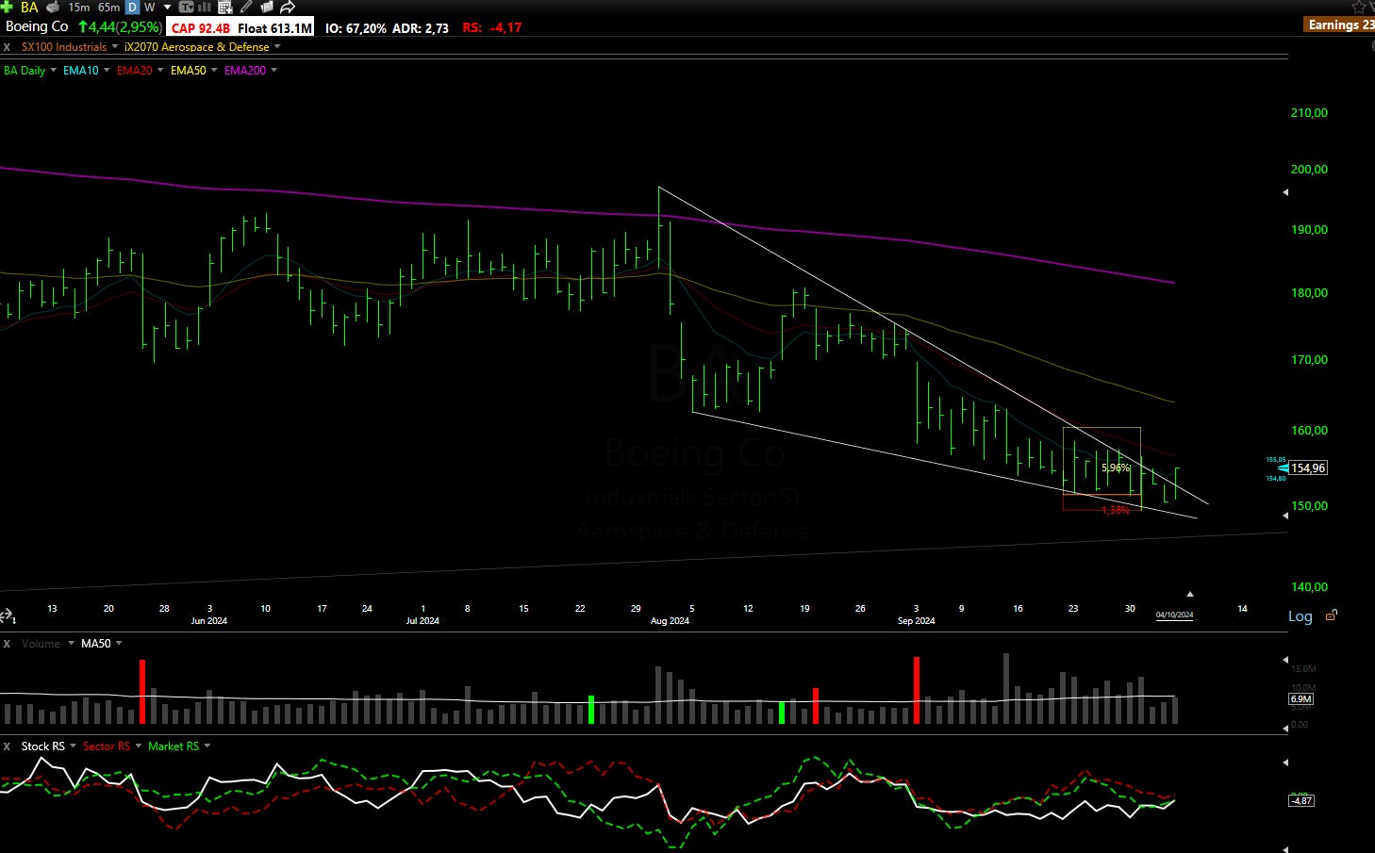Open the MA50 volume average dropdown
Image resolution: width=1375 pixels, height=853 pixels.
pos(119,644)
